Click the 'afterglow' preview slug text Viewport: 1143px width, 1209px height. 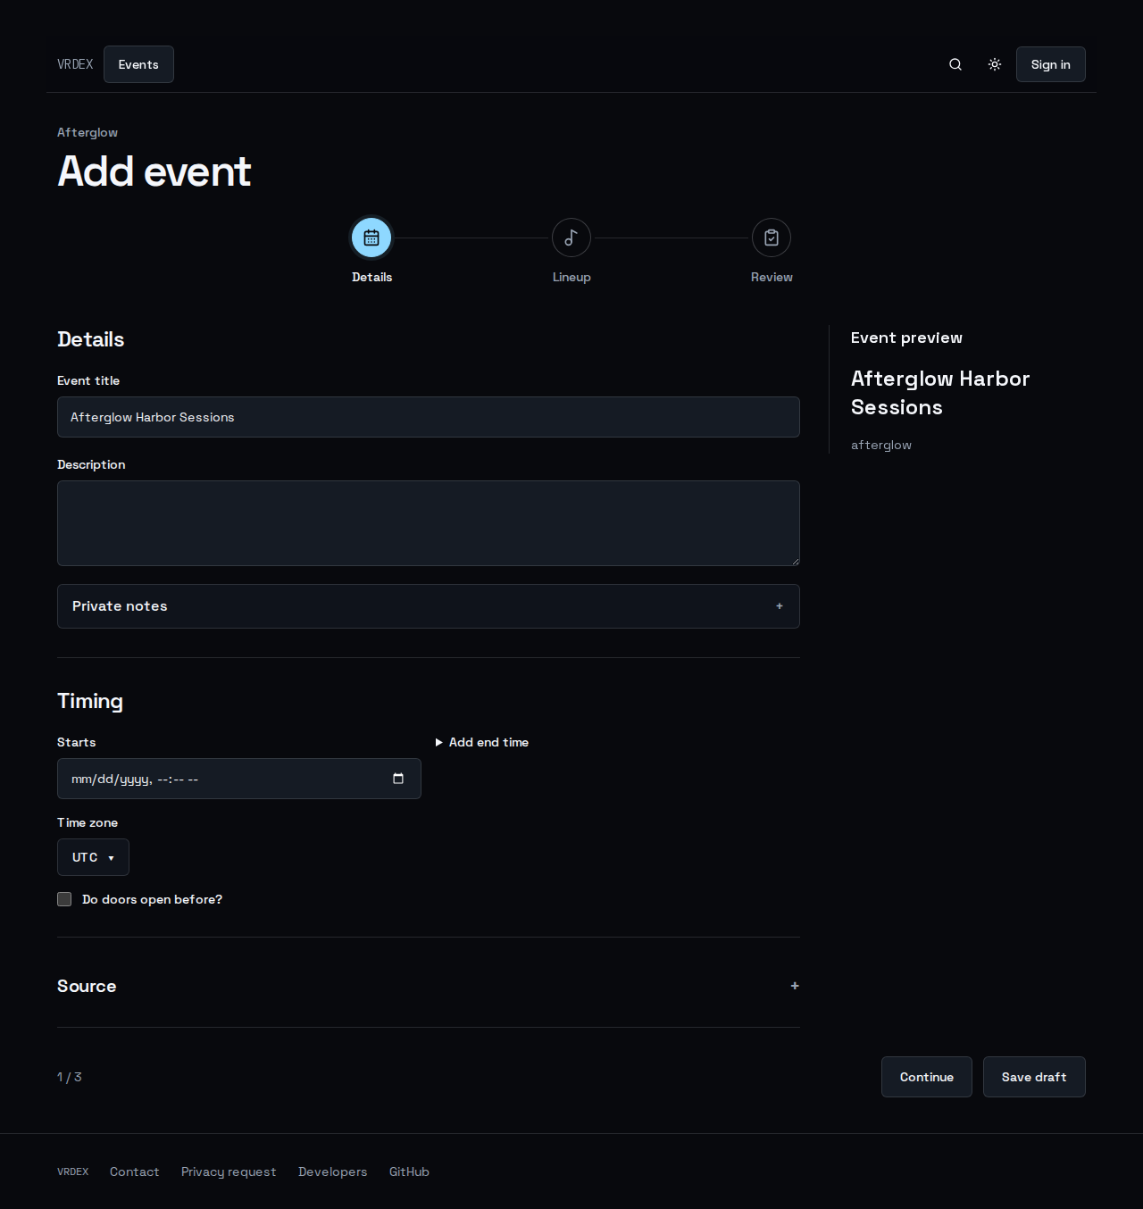click(881, 445)
